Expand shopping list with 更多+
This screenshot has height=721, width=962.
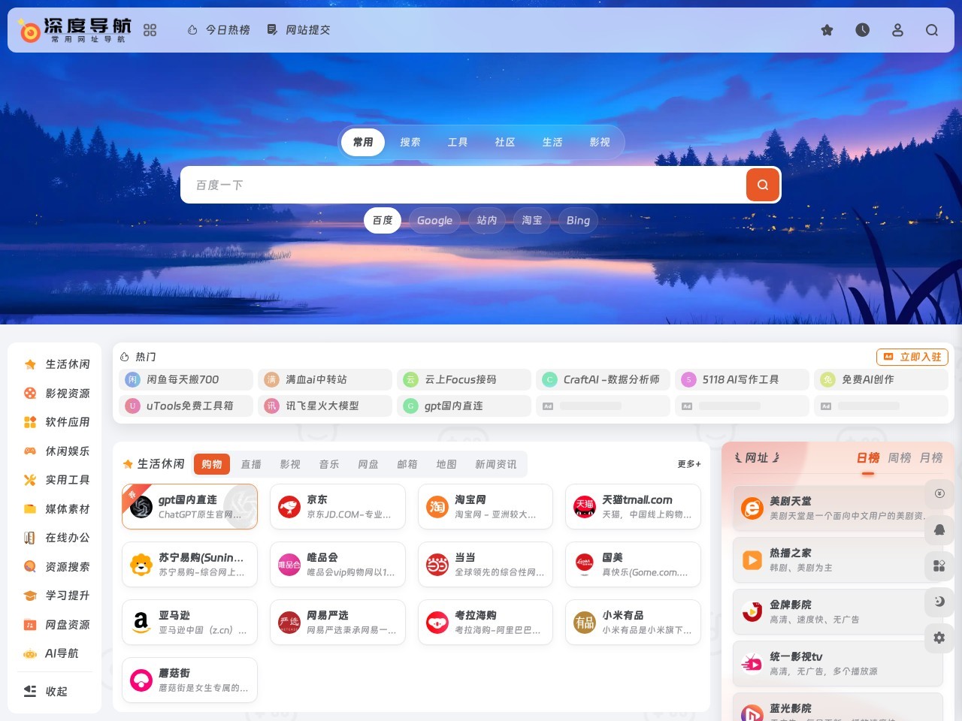pos(689,464)
